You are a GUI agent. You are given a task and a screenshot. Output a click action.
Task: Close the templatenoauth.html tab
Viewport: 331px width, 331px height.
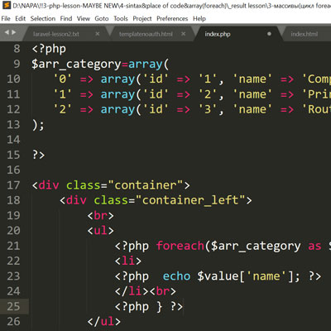184,34
